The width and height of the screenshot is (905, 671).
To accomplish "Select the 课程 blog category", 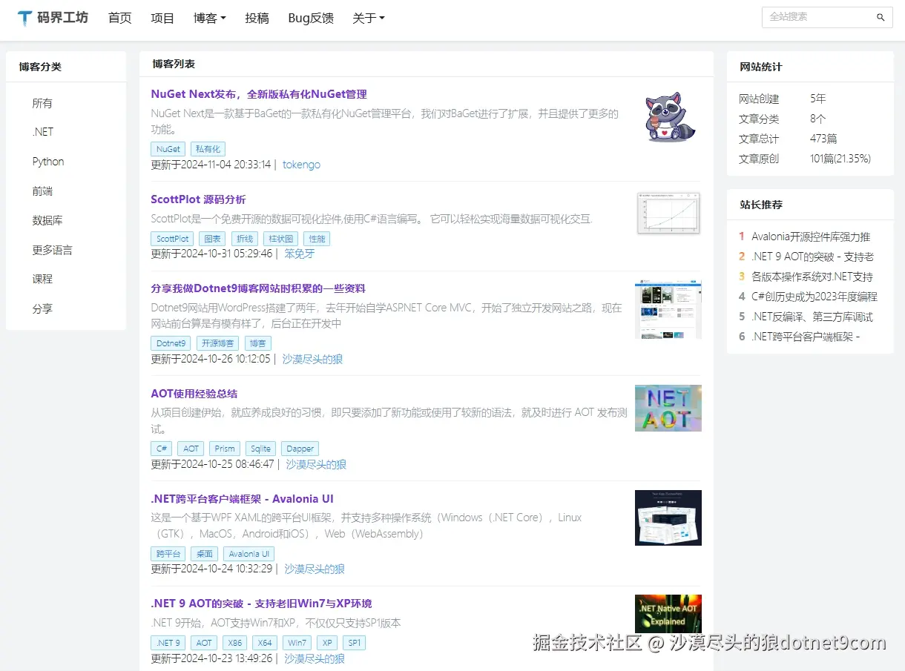I will [42, 279].
